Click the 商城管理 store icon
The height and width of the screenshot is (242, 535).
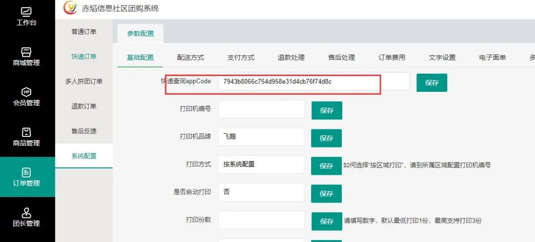(x=27, y=52)
